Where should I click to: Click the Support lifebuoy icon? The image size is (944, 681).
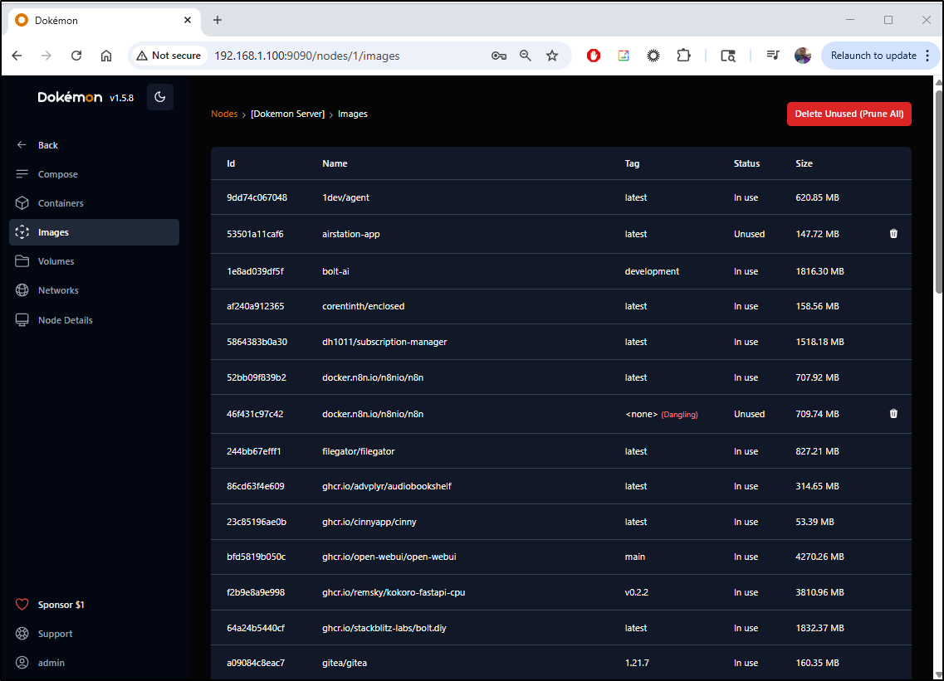click(x=22, y=634)
